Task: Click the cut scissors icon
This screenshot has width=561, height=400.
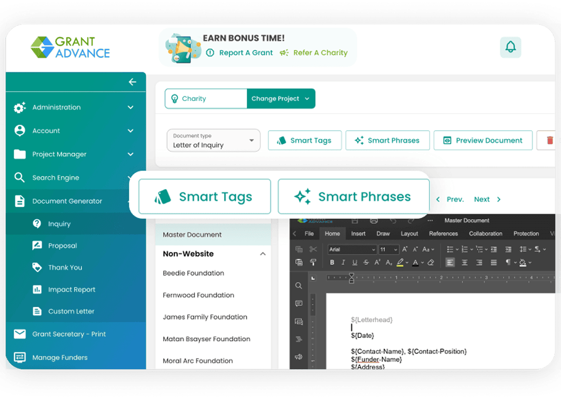Action: (x=313, y=249)
